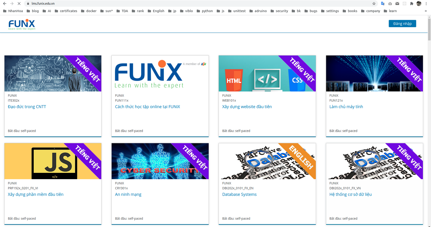
Task: Open the Extensions puzzle-piece menu
Action: 412,4
